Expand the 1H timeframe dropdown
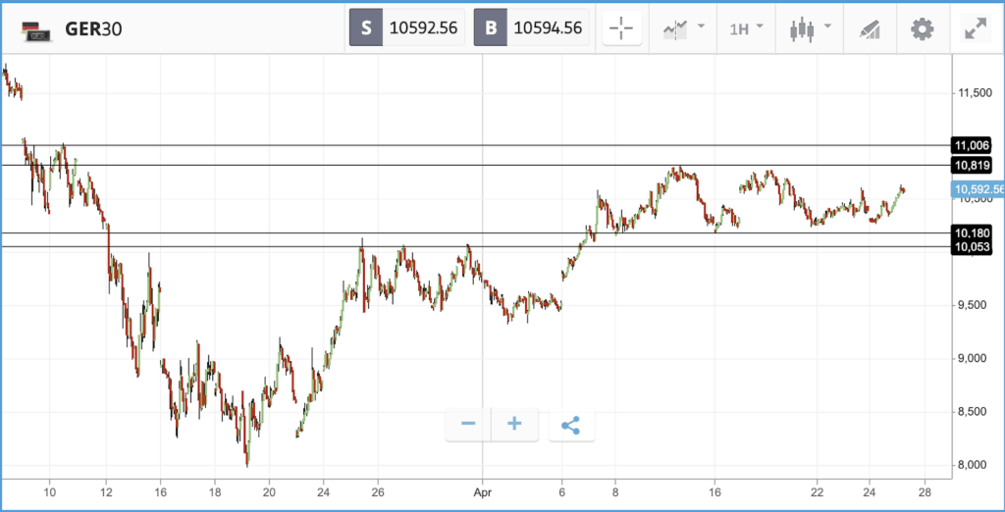The width and height of the screenshot is (1005, 512). tap(746, 28)
